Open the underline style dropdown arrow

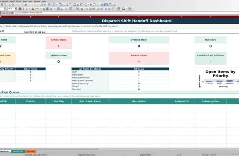(29, 9)
